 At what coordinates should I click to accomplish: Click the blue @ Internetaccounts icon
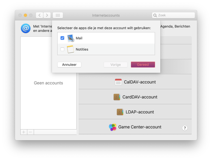tap(26, 28)
